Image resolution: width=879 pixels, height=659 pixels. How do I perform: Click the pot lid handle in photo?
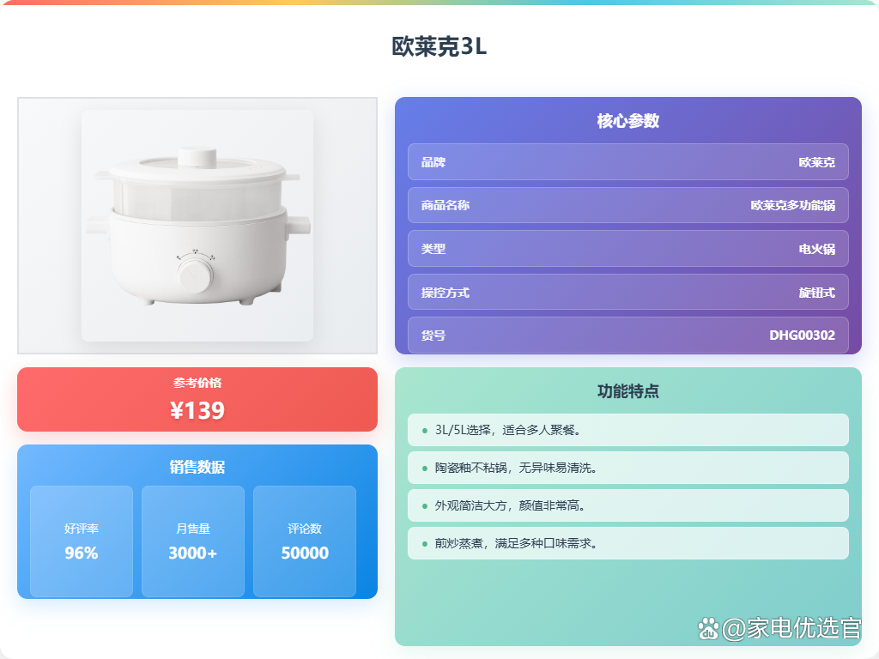click(197, 158)
